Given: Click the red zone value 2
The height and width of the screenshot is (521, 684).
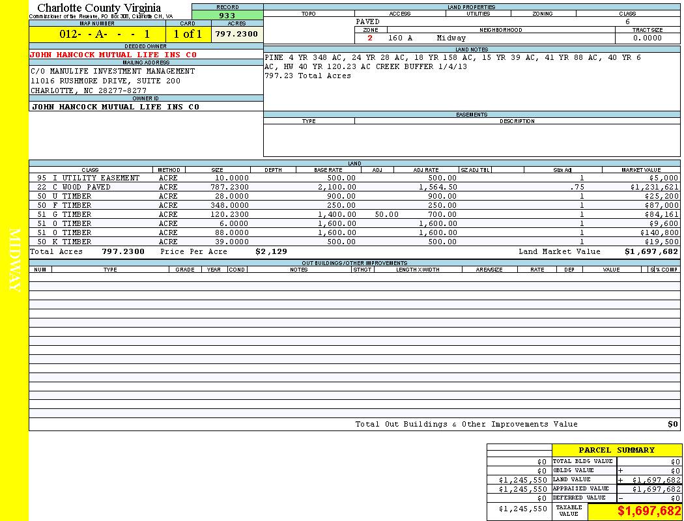Looking at the screenshot, I should pyautogui.click(x=370, y=38).
